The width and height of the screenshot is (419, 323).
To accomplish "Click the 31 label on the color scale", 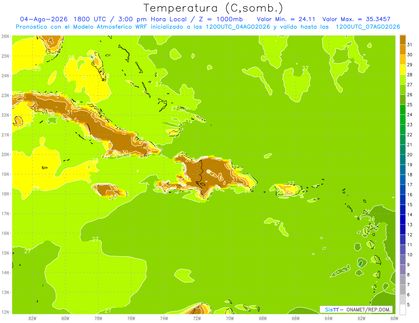I will coord(410,45).
